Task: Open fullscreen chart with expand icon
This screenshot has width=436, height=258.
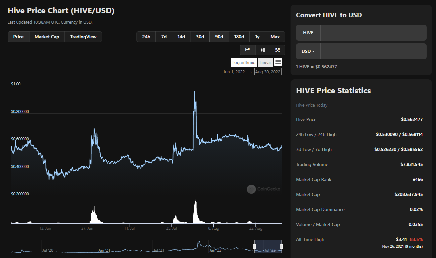Action: (x=278, y=50)
